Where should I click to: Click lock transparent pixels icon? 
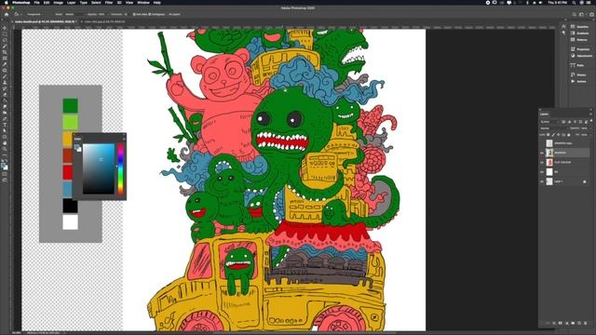pyautogui.click(x=549, y=135)
